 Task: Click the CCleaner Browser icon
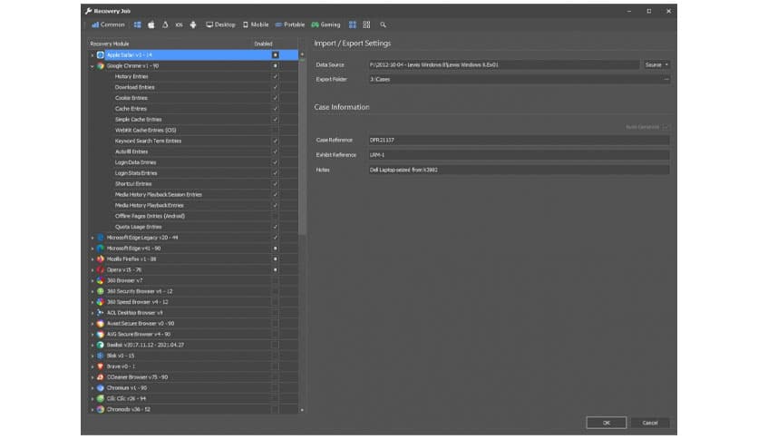point(101,377)
